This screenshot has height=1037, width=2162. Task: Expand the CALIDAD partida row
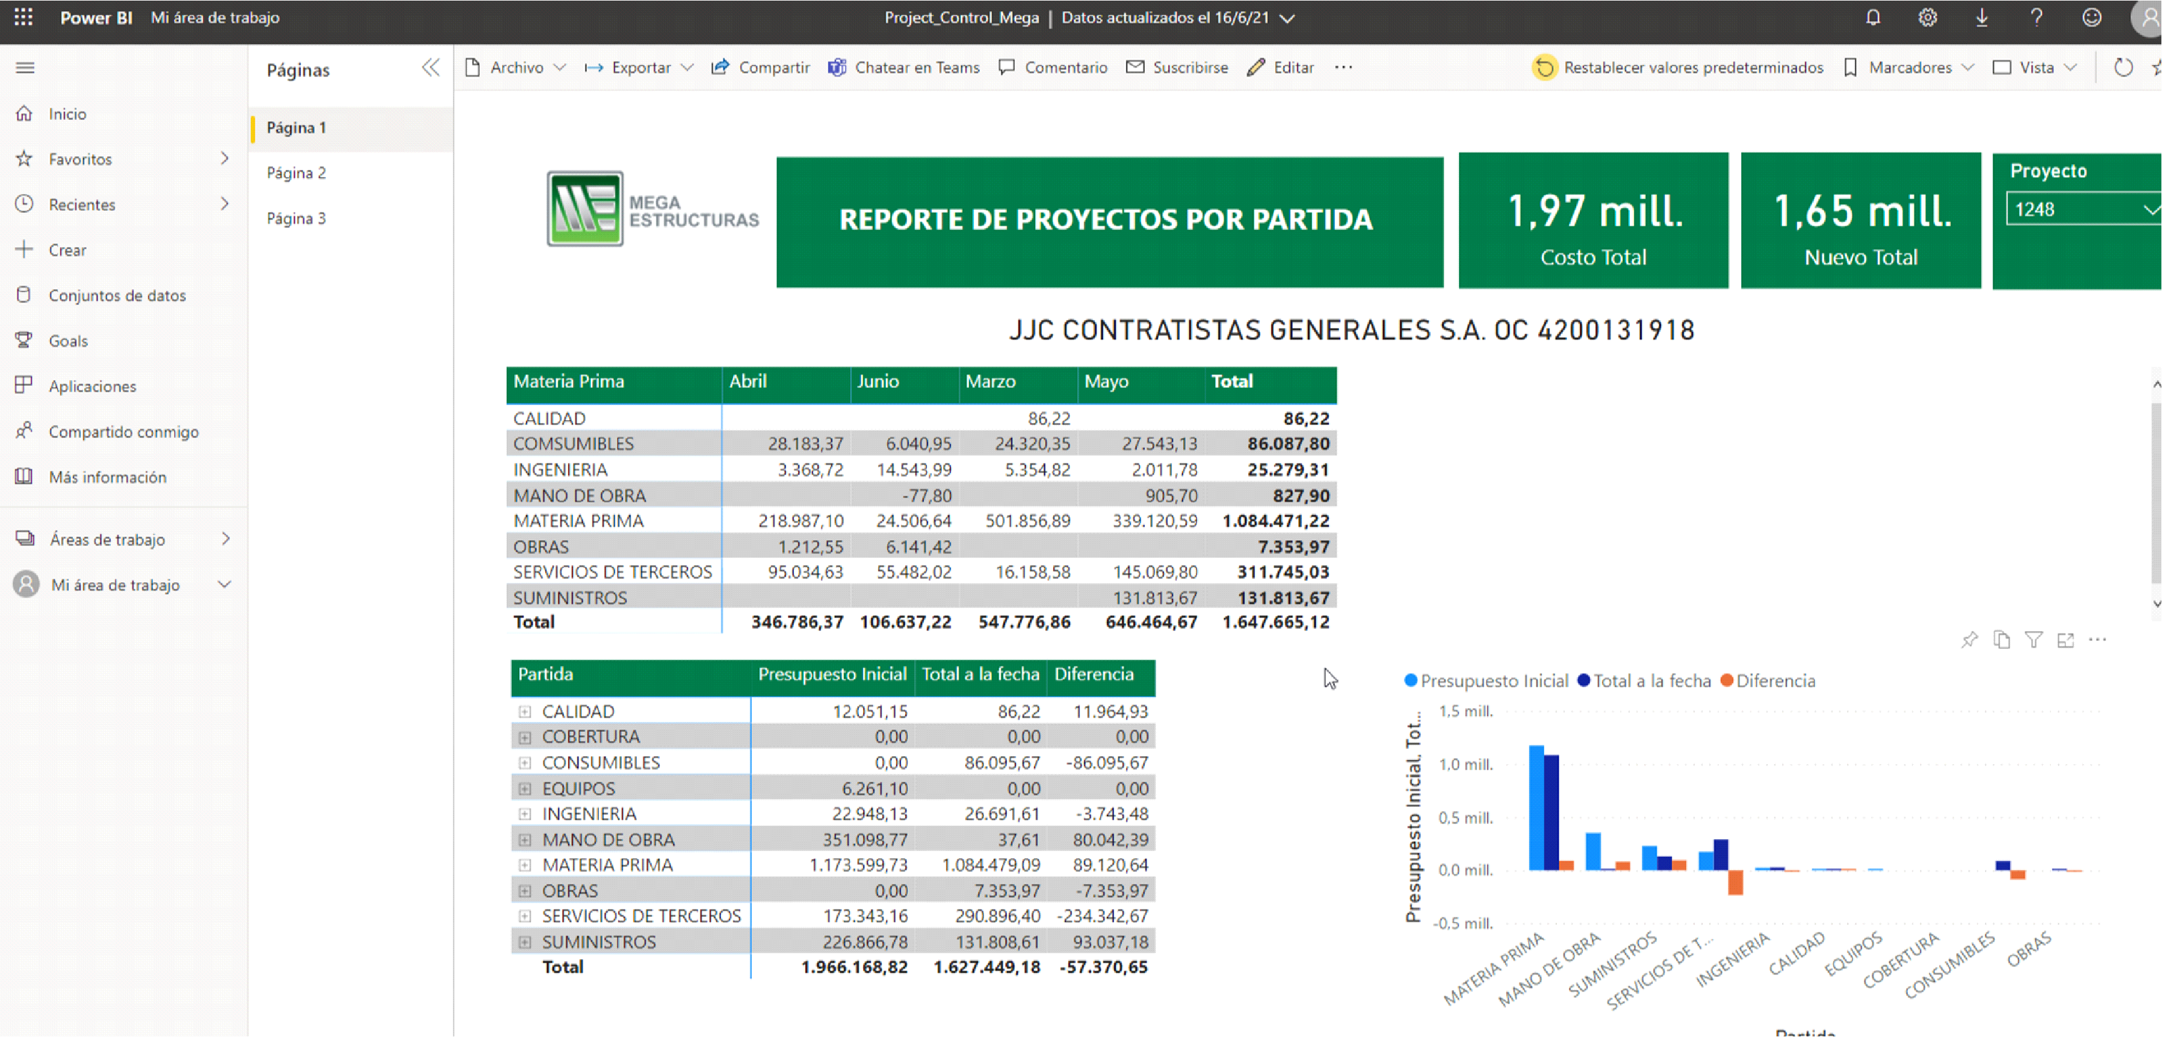click(x=525, y=712)
